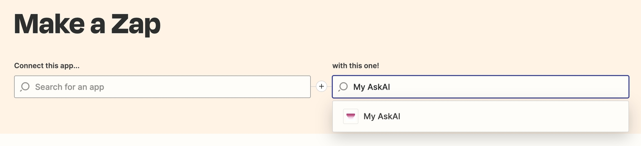Click the empty banner area right of the heading
The width and height of the screenshot is (641, 146).
[389, 25]
